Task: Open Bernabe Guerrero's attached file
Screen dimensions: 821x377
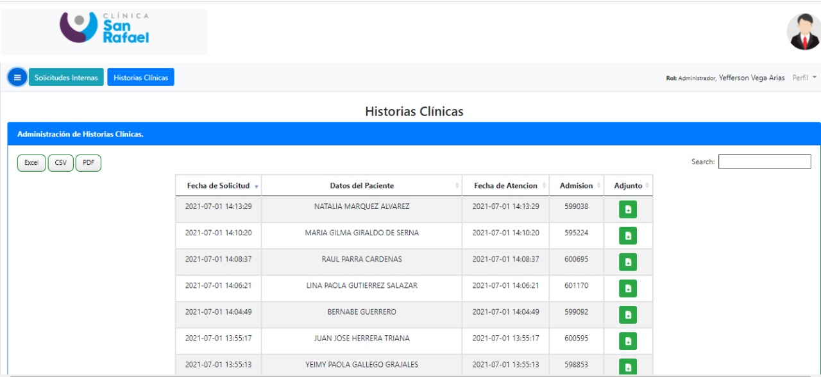Action: 628,315
